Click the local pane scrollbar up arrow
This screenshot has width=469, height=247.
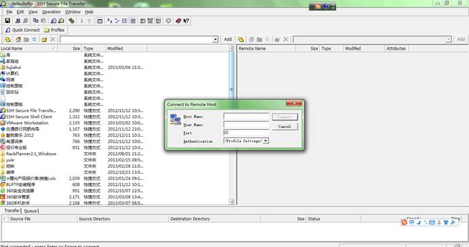pyautogui.click(x=232, y=48)
